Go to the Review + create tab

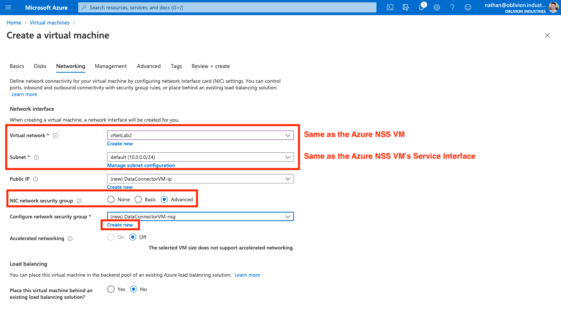point(211,66)
